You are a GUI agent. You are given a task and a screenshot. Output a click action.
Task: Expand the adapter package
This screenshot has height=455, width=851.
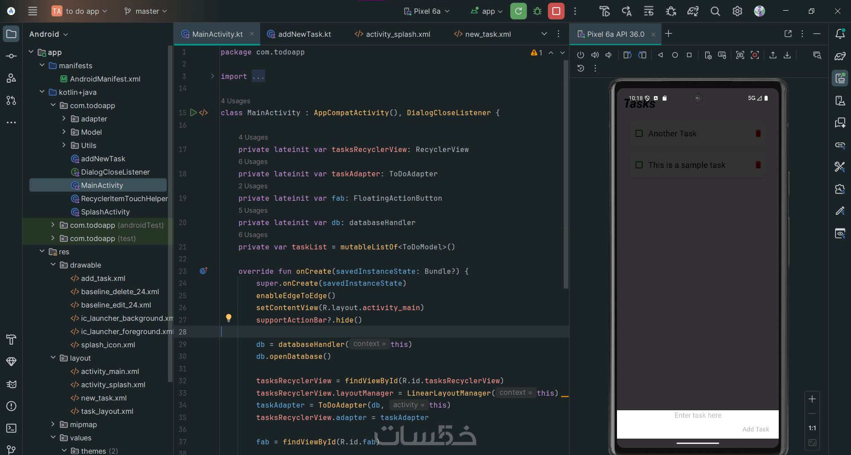(x=64, y=118)
